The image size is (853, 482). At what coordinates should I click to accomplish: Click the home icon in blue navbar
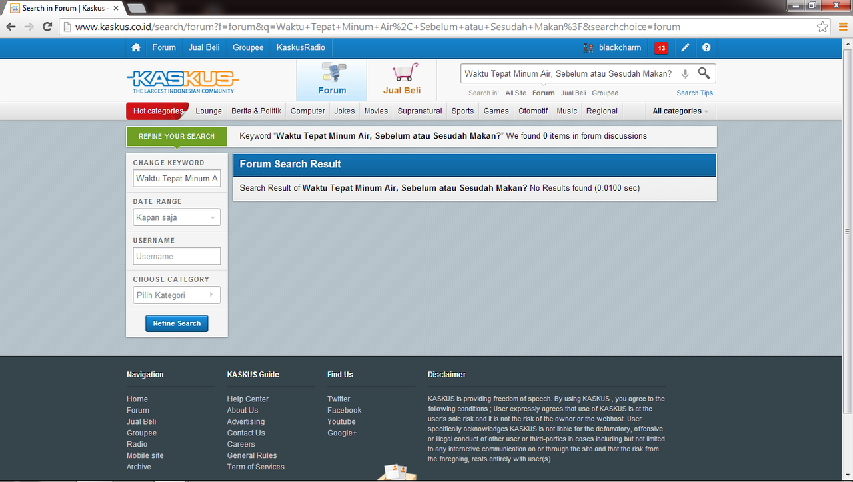click(136, 48)
